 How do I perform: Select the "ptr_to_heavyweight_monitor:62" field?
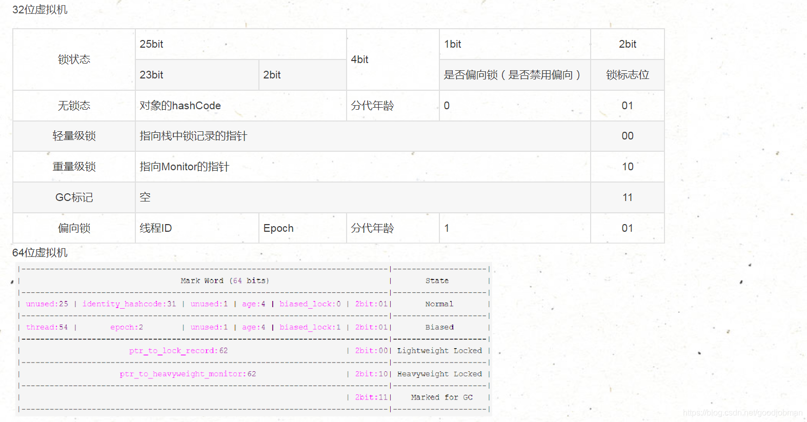(188, 374)
